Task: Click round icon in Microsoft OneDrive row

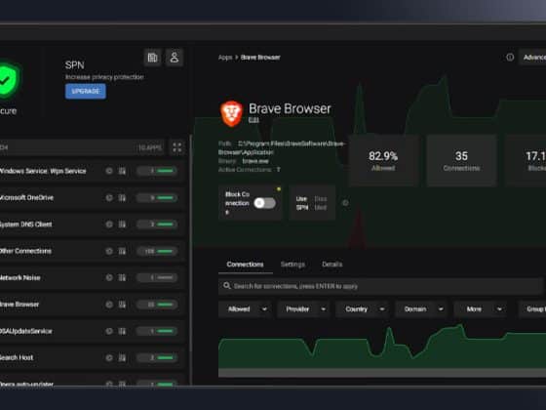Action: point(109,197)
